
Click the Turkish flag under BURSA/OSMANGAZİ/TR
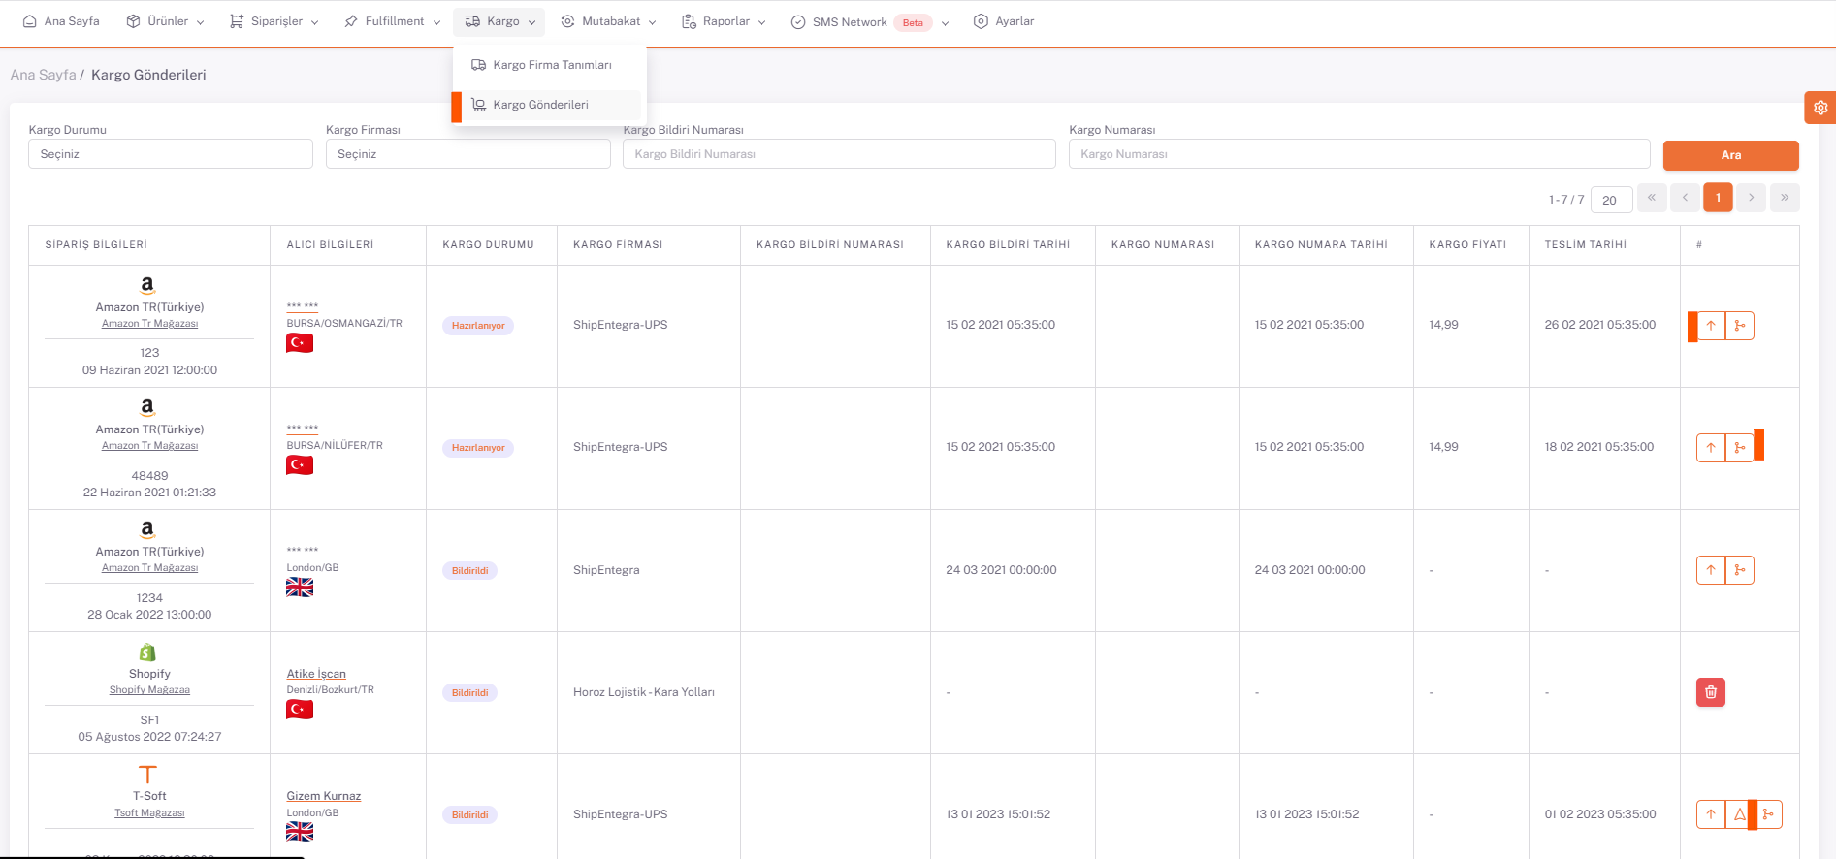coord(300,343)
